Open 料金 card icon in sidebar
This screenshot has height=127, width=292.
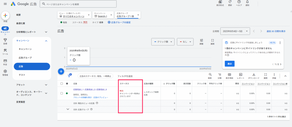pyautogui.click(x=5, y=61)
